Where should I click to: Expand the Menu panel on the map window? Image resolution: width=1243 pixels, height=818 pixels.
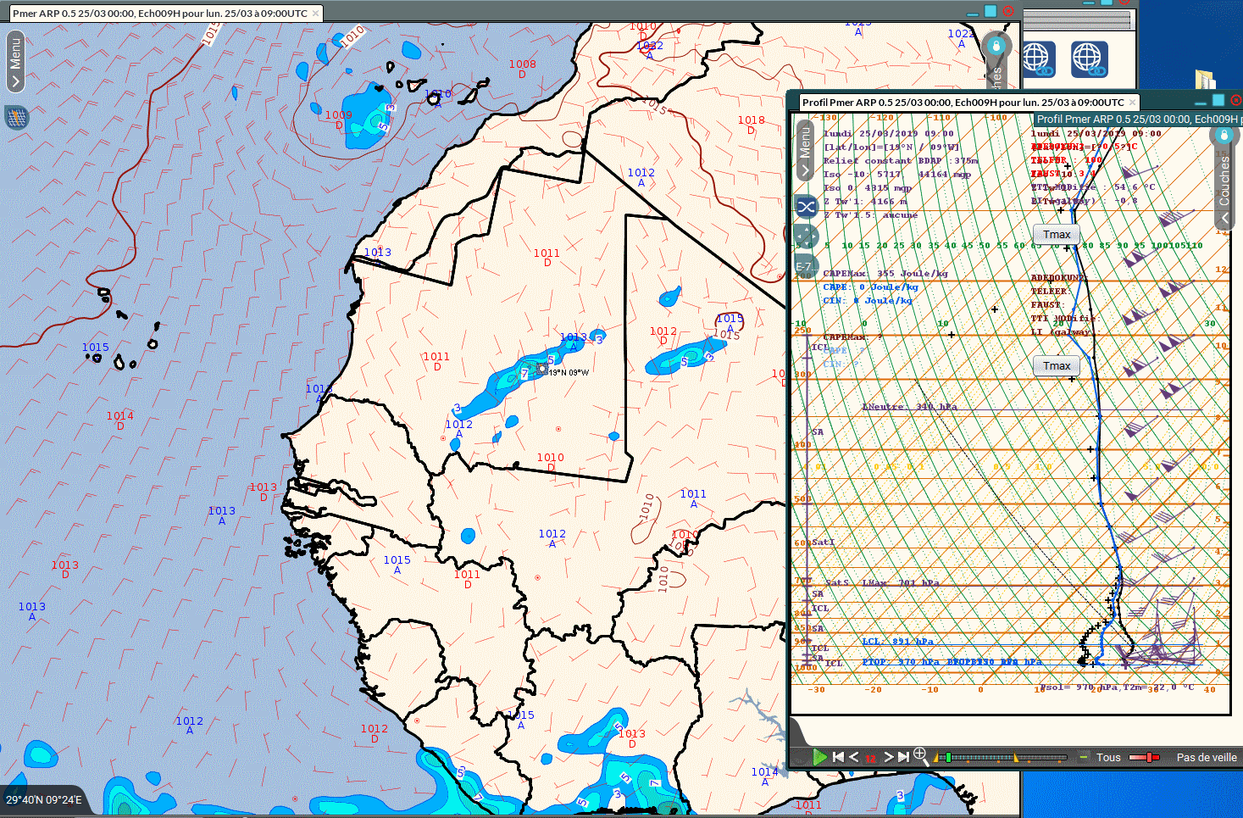click(15, 61)
